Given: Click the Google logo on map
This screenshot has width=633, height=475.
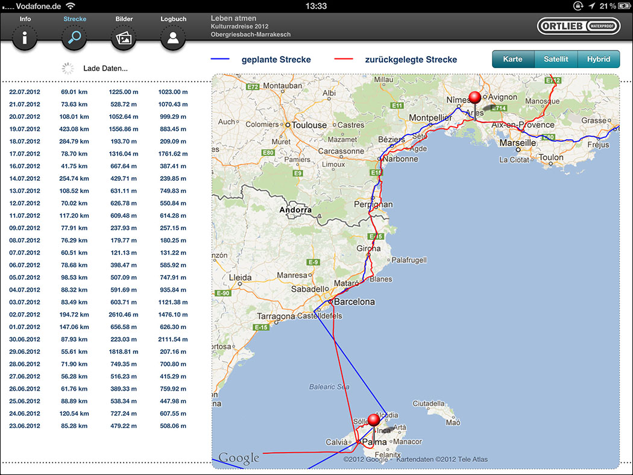Looking at the screenshot, I should 239,458.
